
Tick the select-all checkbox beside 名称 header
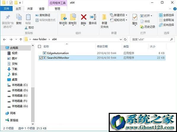39,46
